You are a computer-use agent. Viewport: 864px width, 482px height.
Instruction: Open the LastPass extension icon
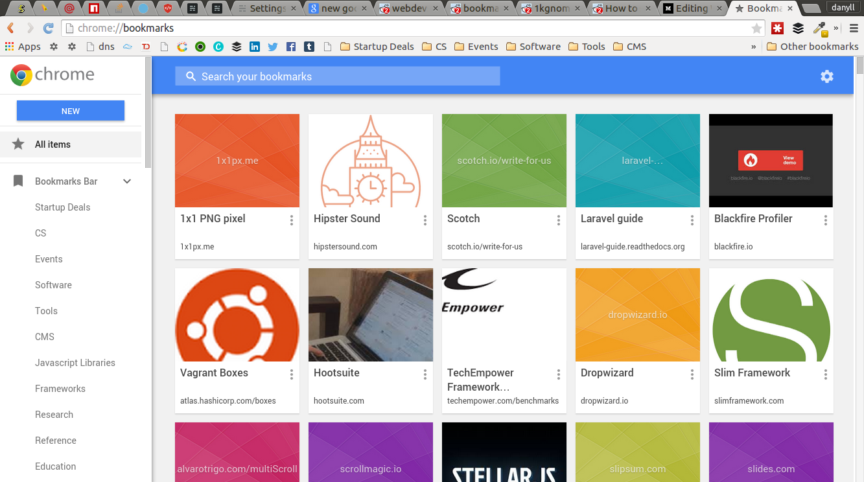point(777,29)
